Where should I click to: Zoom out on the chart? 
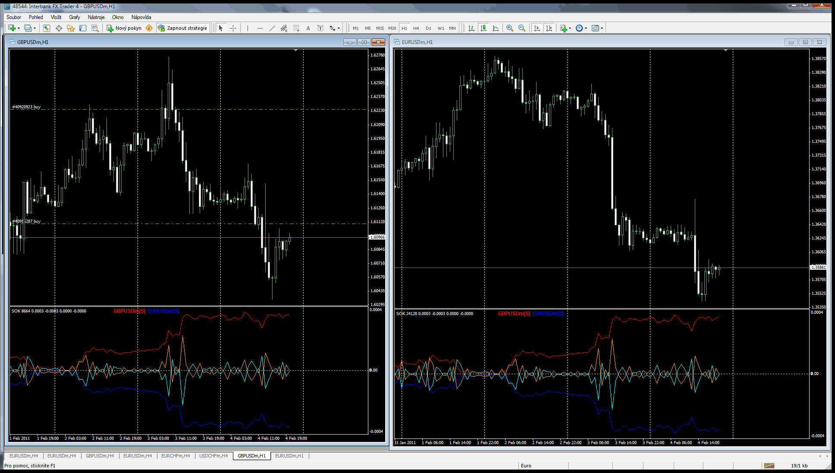pyautogui.click(x=522, y=28)
